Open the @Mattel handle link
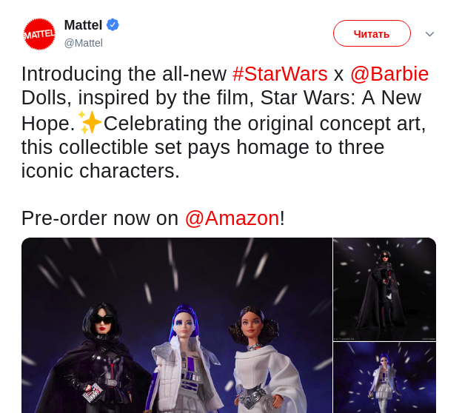 pos(84,43)
